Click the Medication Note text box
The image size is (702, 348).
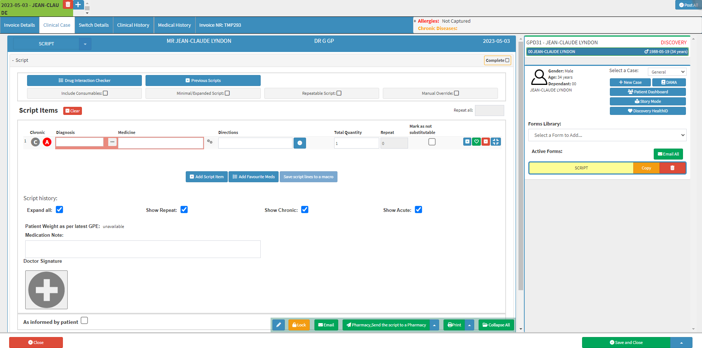[x=143, y=249]
